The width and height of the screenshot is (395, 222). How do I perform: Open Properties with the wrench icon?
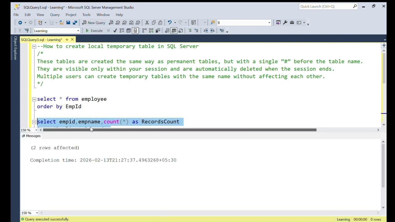click(285, 23)
